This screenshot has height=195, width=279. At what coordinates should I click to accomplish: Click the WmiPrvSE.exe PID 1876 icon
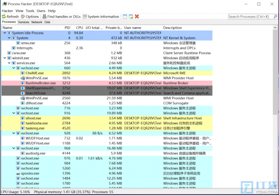pyautogui.click(x=23, y=78)
